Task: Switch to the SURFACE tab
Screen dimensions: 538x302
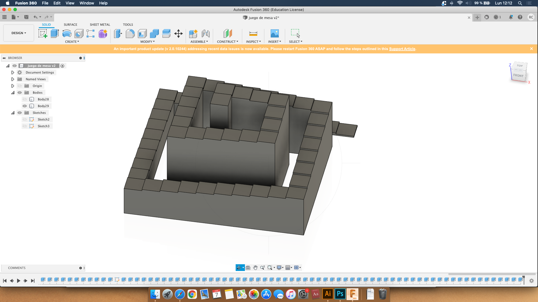Action: (x=70, y=25)
